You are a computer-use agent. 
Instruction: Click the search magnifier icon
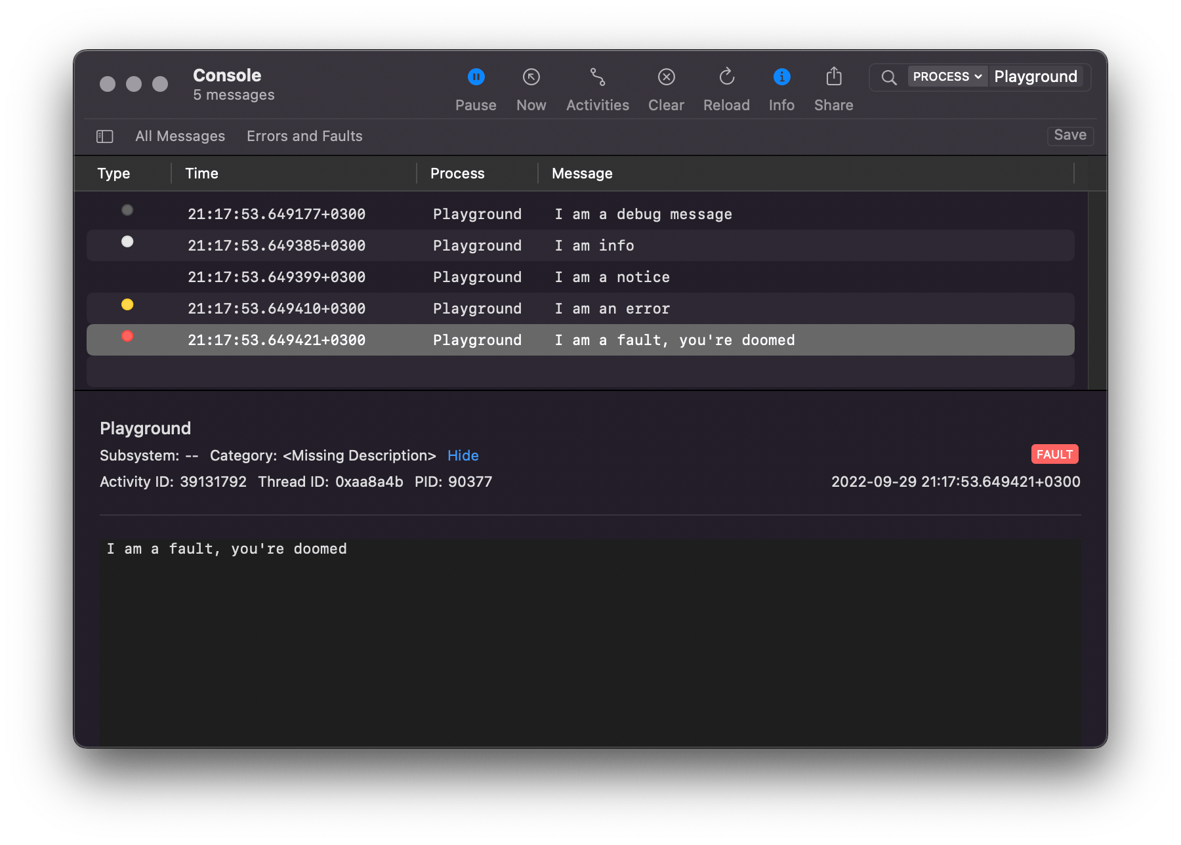[x=889, y=77]
